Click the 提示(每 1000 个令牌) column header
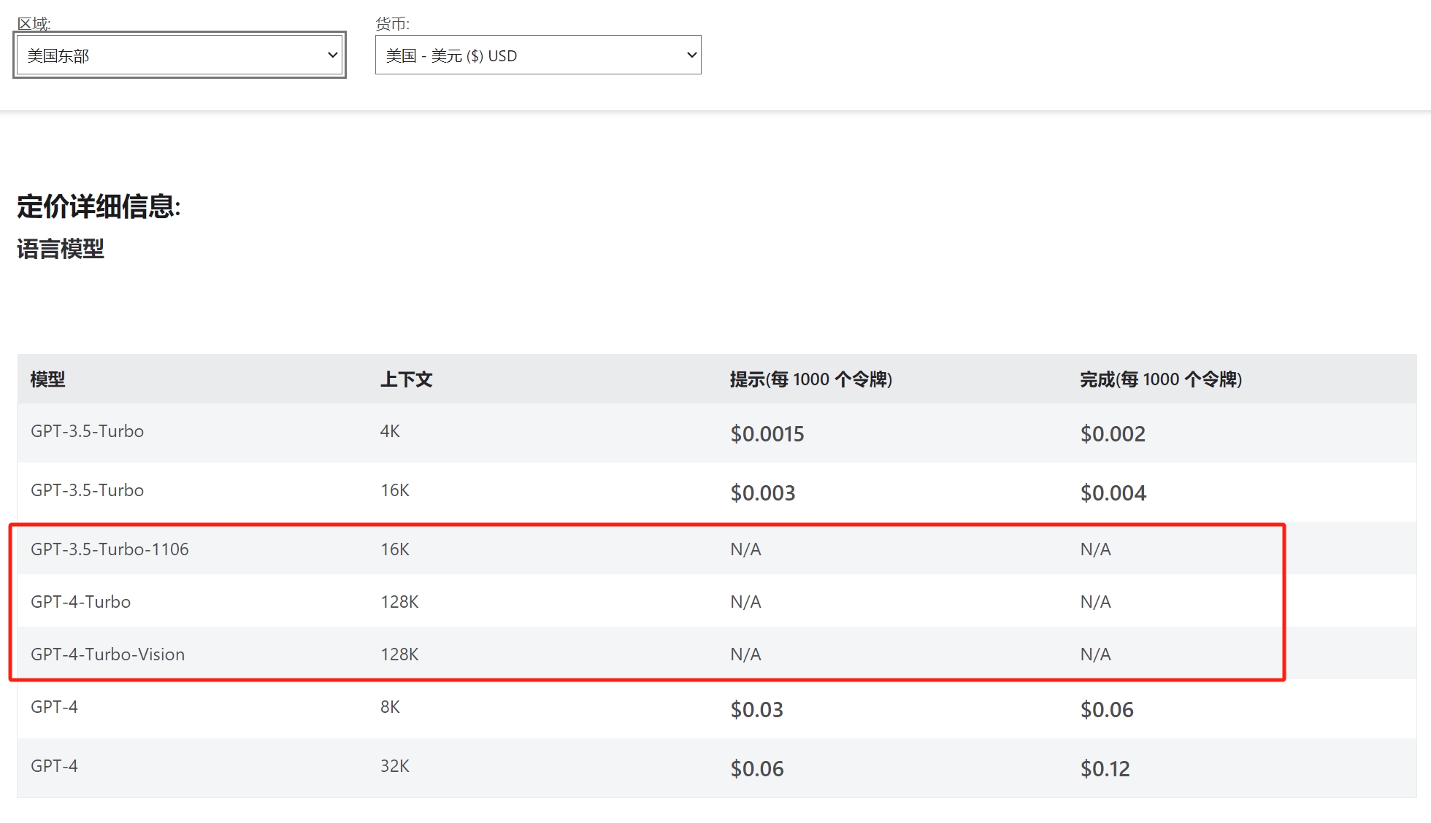The image size is (1431, 823). coord(810,379)
